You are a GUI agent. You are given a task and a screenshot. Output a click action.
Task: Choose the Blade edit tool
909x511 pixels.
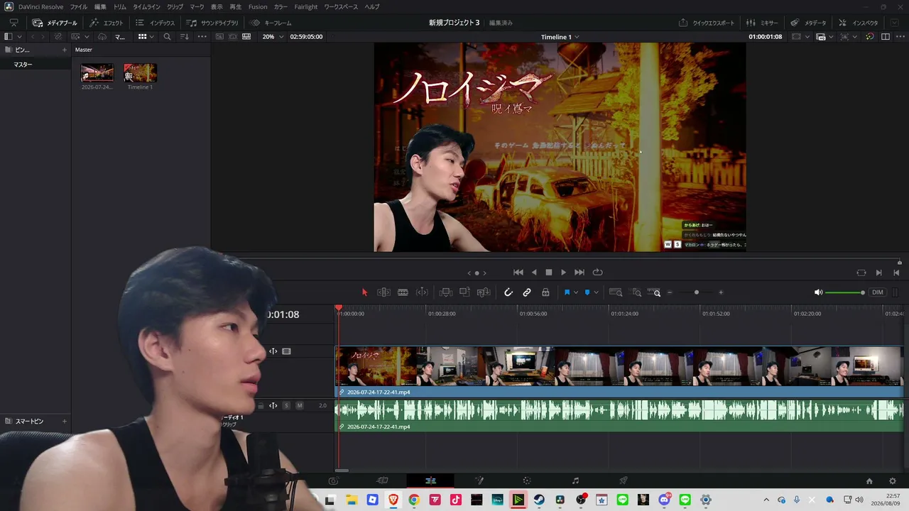[403, 292]
